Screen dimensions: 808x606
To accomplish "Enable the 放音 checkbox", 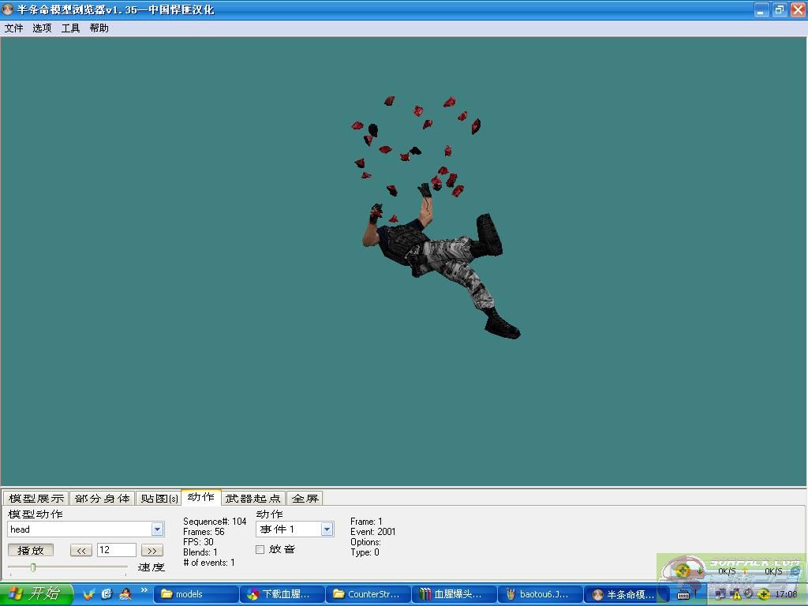I will [x=260, y=549].
